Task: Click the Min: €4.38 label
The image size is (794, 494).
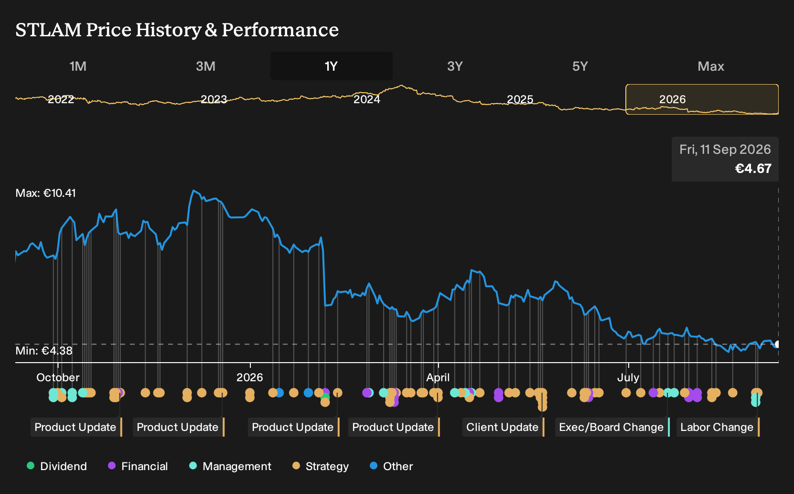Action: coord(44,351)
